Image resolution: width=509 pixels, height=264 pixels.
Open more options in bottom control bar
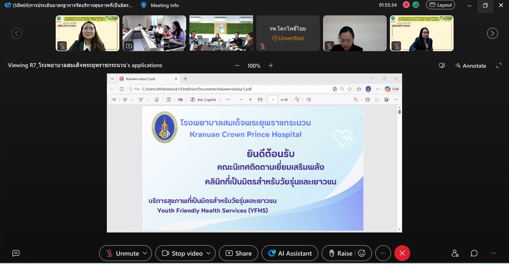click(x=383, y=253)
